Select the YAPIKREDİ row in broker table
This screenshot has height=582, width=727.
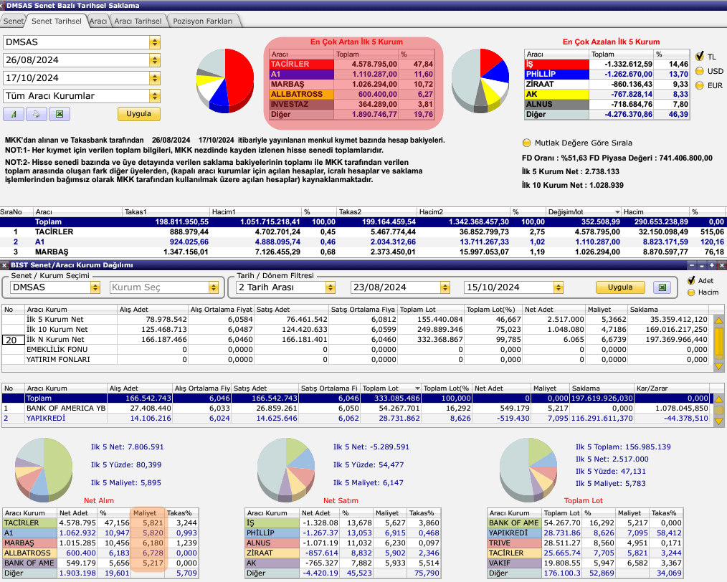pos(356,419)
